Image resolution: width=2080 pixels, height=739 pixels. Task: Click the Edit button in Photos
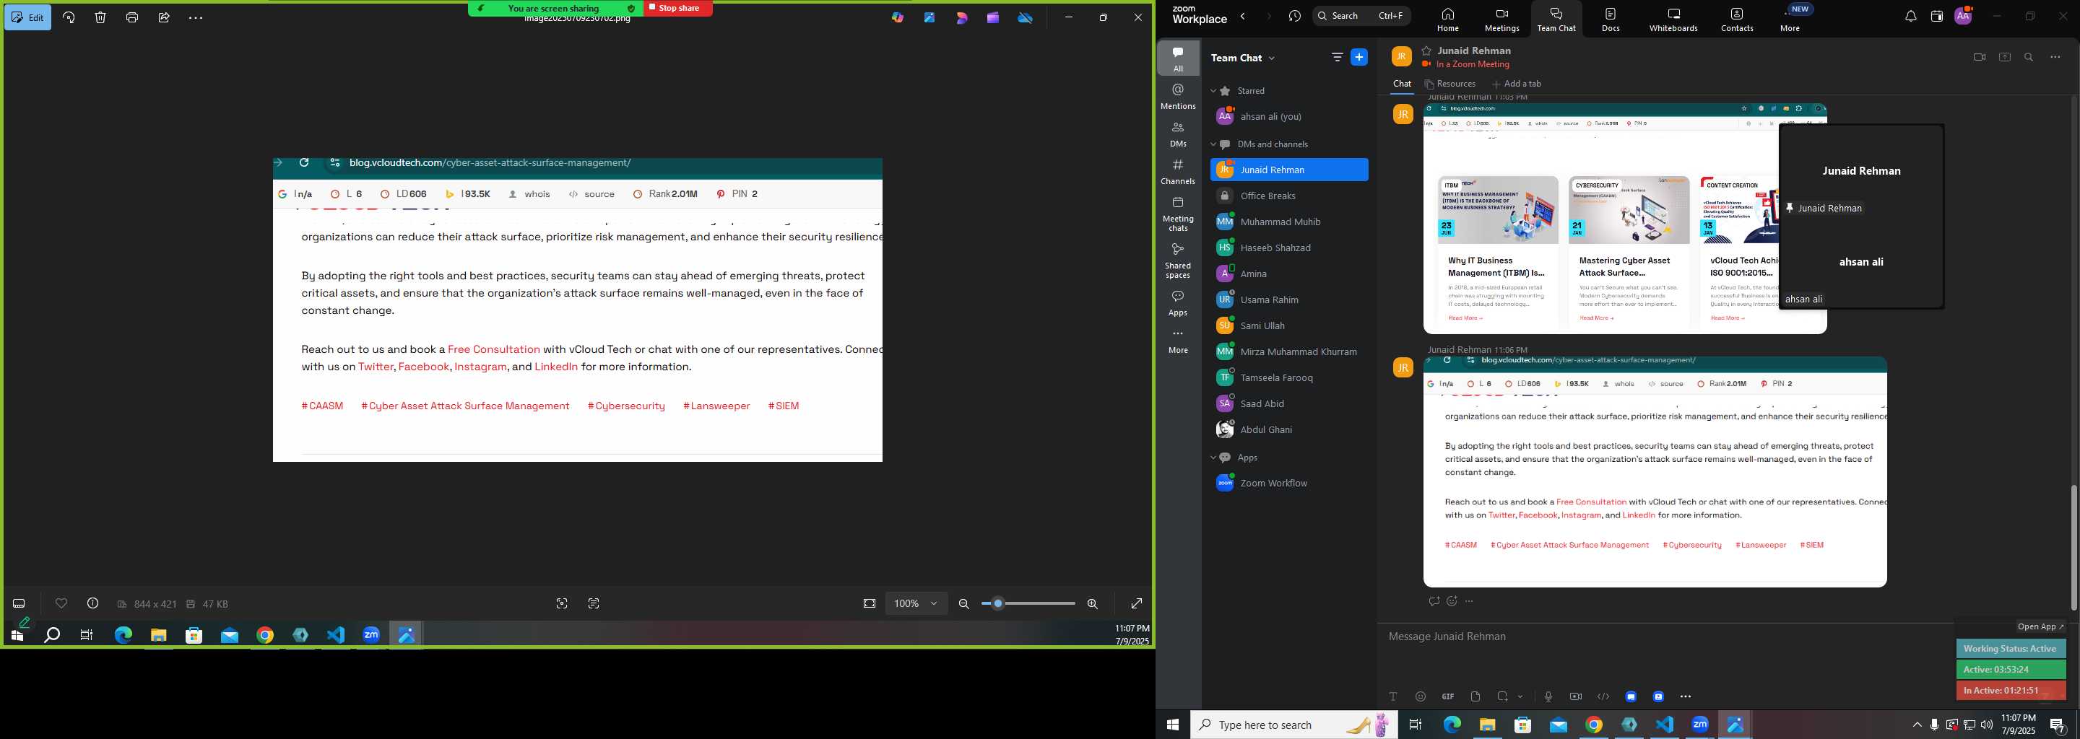pos(27,18)
